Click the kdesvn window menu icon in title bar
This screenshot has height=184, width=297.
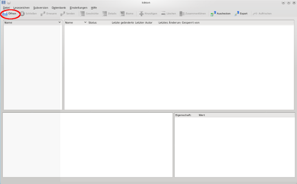point(3,2)
